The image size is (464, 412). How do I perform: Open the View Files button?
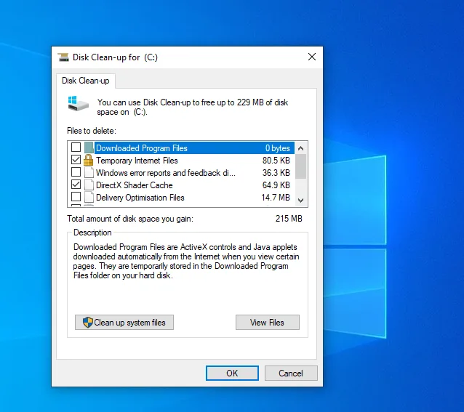[267, 323]
